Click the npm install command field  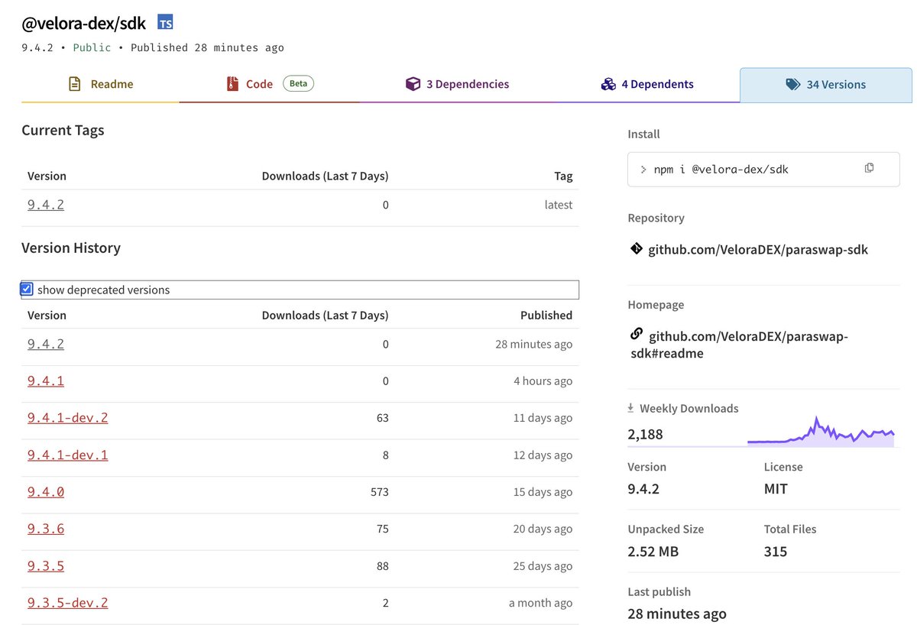(763, 169)
